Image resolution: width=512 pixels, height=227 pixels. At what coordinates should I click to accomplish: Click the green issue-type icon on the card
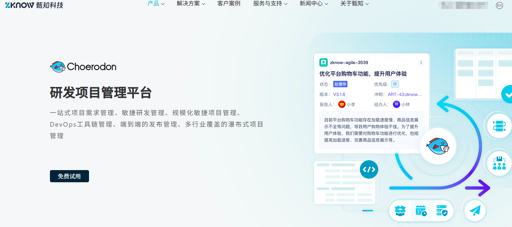[x=323, y=62]
